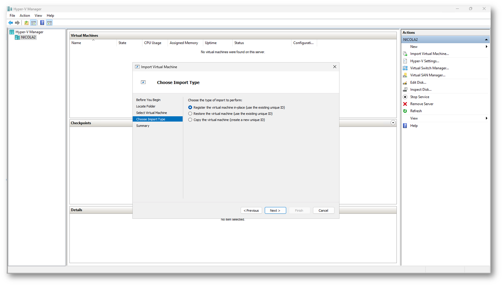Click the Edit Disk icon in Actions

tap(405, 83)
